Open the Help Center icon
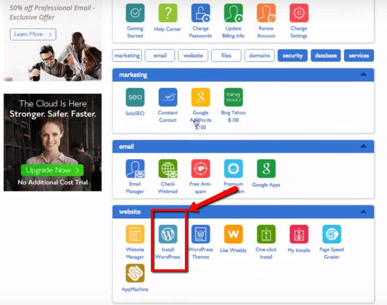Screen dimensions: 387x305 (168, 13)
